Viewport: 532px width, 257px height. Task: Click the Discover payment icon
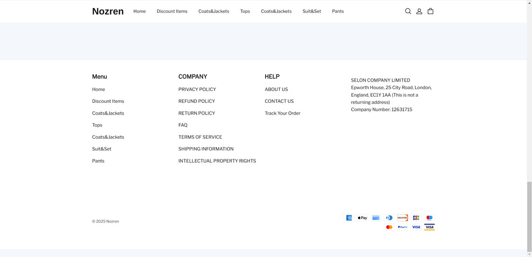coord(403,218)
